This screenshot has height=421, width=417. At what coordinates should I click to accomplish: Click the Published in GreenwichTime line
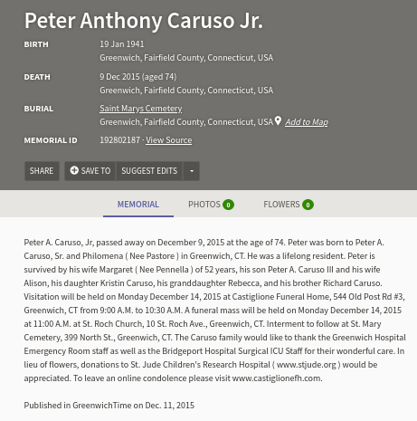(109, 405)
